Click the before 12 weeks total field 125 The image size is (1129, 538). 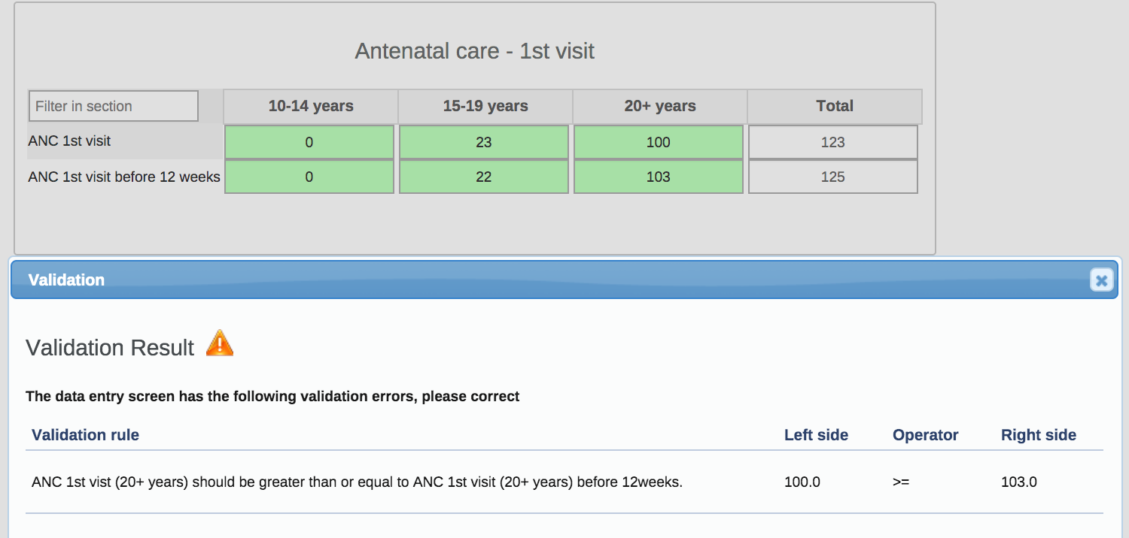pos(833,177)
